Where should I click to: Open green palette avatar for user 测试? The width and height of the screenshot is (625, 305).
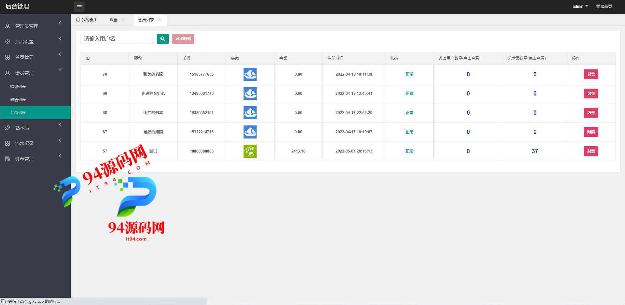[x=250, y=151]
